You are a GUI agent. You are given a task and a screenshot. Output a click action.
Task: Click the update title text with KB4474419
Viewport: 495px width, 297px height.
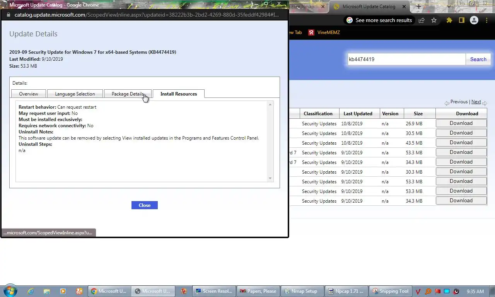pyautogui.click(x=93, y=52)
